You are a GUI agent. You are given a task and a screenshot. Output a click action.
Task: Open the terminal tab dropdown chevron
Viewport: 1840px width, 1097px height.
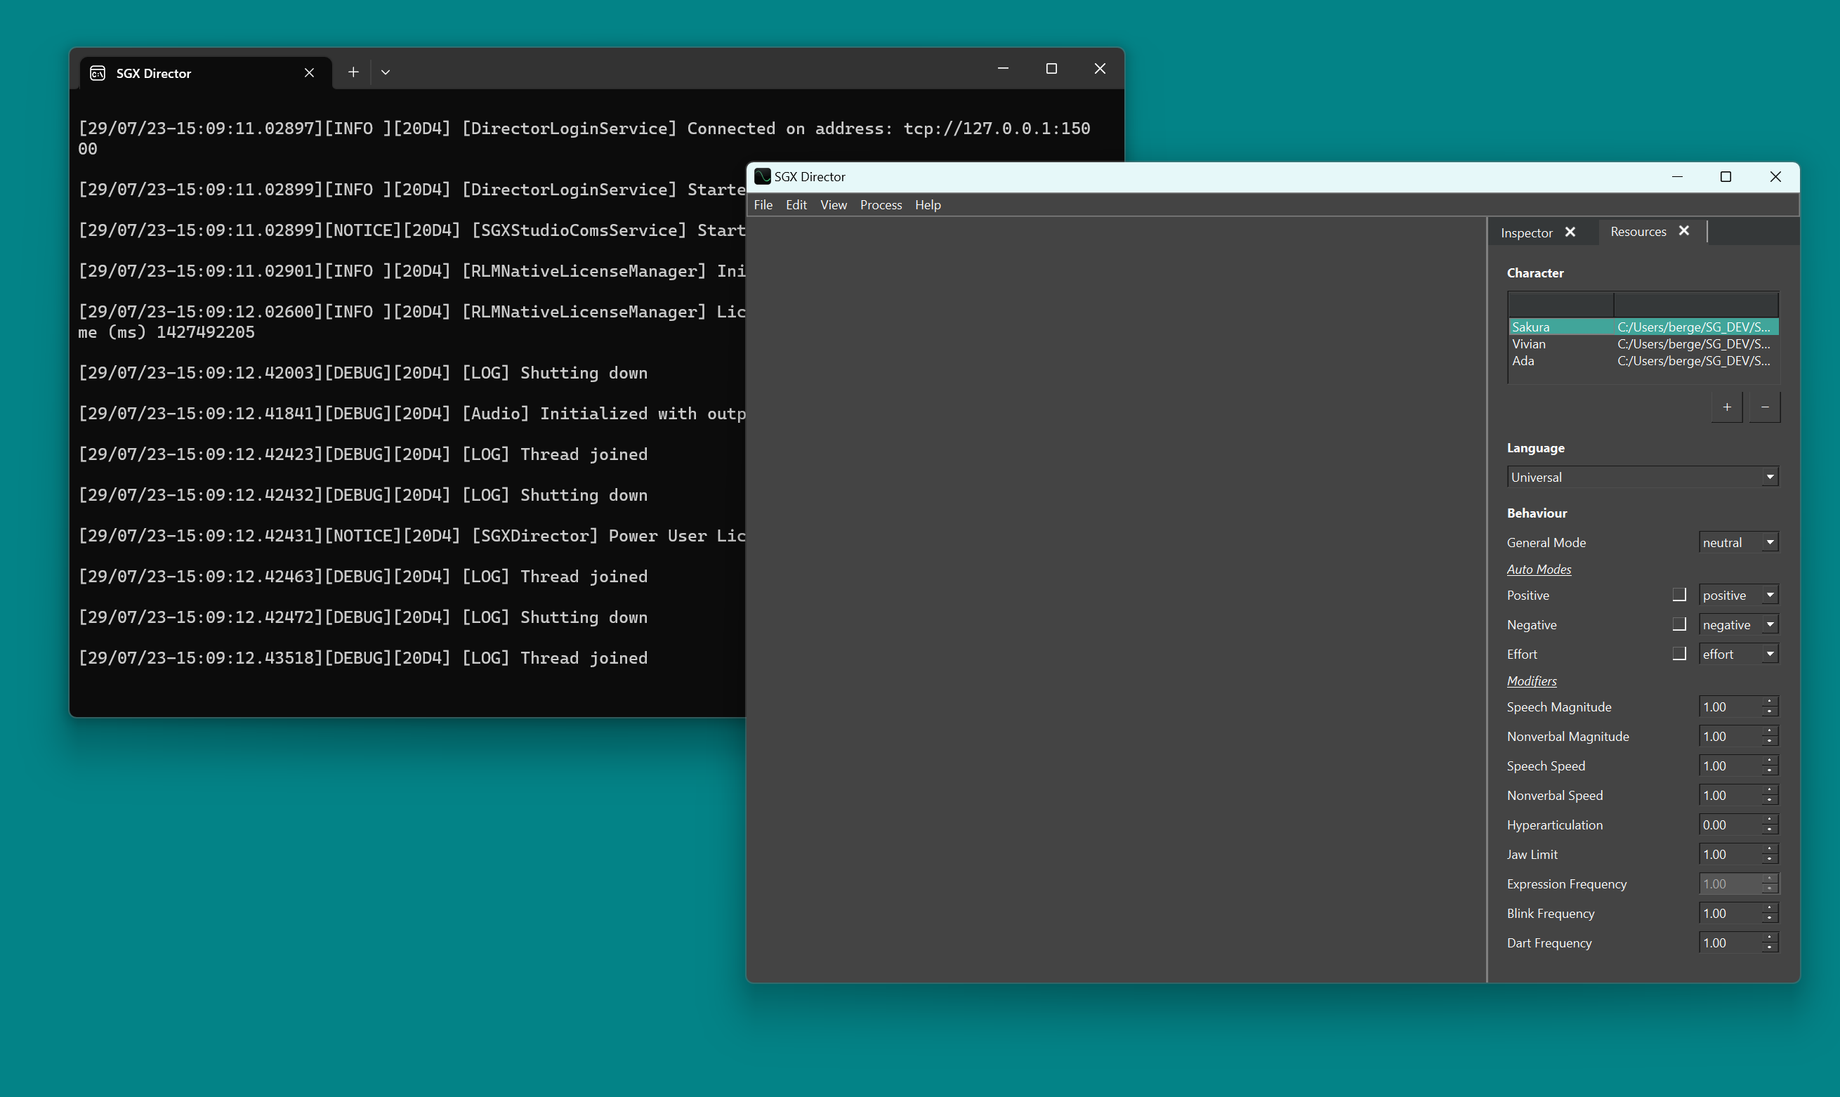(x=386, y=72)
